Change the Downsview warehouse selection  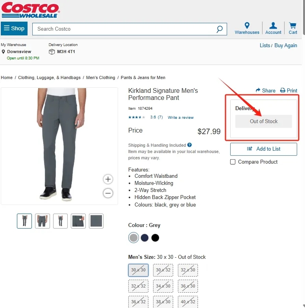click(19, 52)
